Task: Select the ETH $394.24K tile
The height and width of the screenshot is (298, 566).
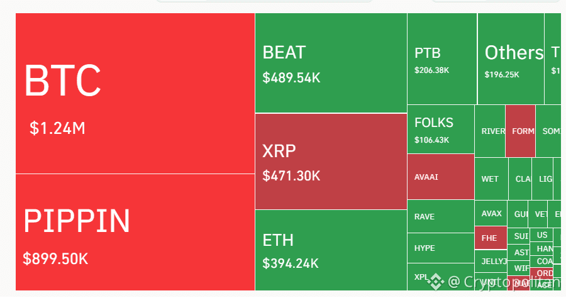Action: [x=331, y=250]
